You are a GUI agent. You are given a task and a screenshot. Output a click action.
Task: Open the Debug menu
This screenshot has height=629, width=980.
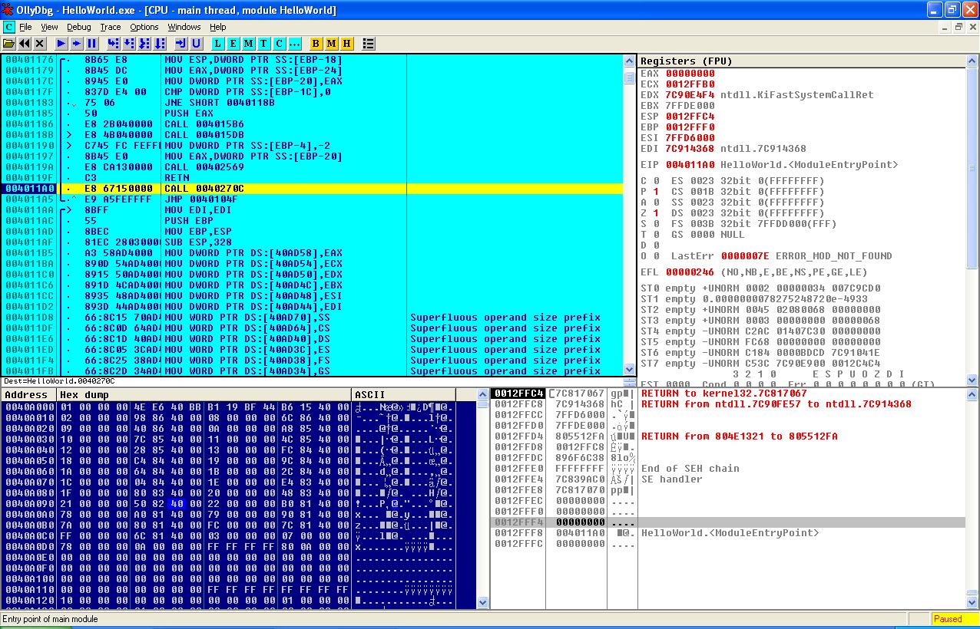pyautogui.click(x=78, y=27)
